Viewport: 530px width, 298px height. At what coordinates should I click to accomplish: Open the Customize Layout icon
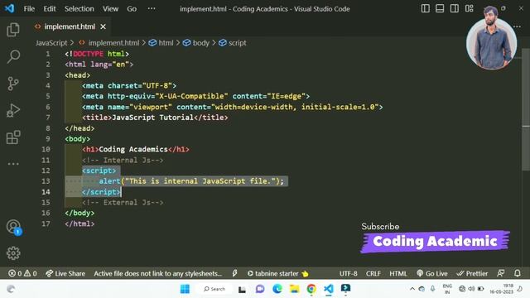pos(470,8)
